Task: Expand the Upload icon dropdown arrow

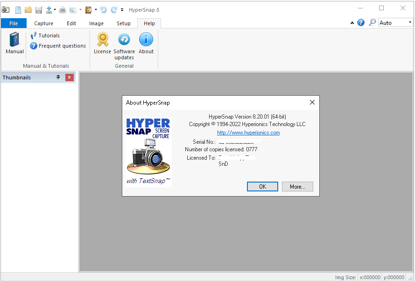Action: click(x=55, y=10)
